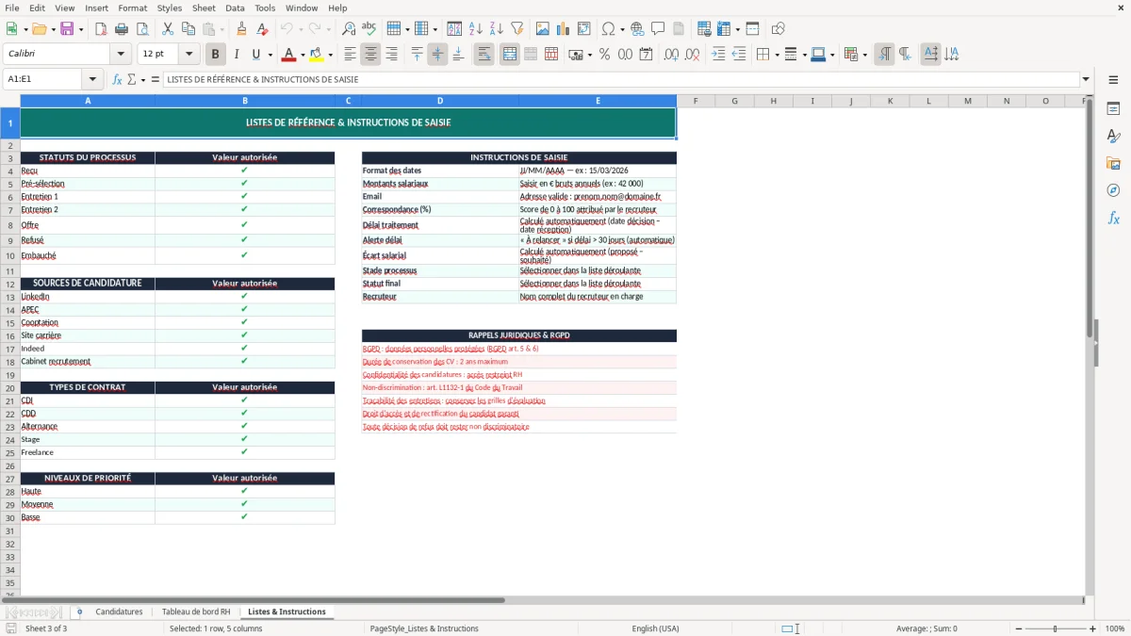Click Insert Special Character omega icon

(608, 29)
